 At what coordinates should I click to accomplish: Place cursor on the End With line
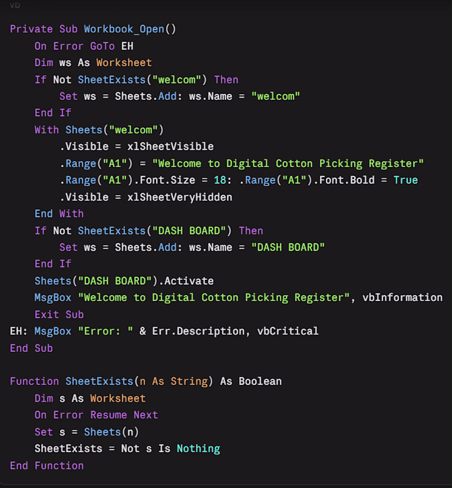pos(59,214)
